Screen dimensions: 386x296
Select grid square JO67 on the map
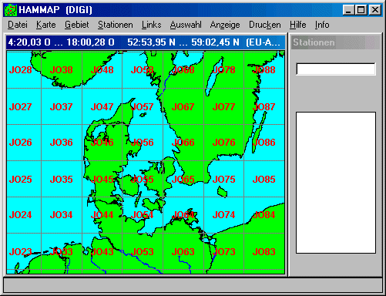(183, 106)
